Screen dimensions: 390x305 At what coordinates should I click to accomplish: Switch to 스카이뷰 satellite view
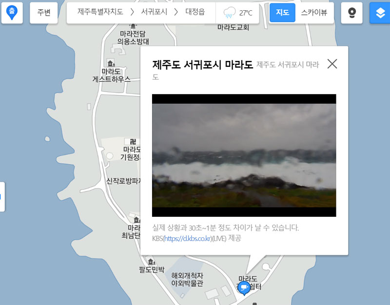click(x=314, y=13)
